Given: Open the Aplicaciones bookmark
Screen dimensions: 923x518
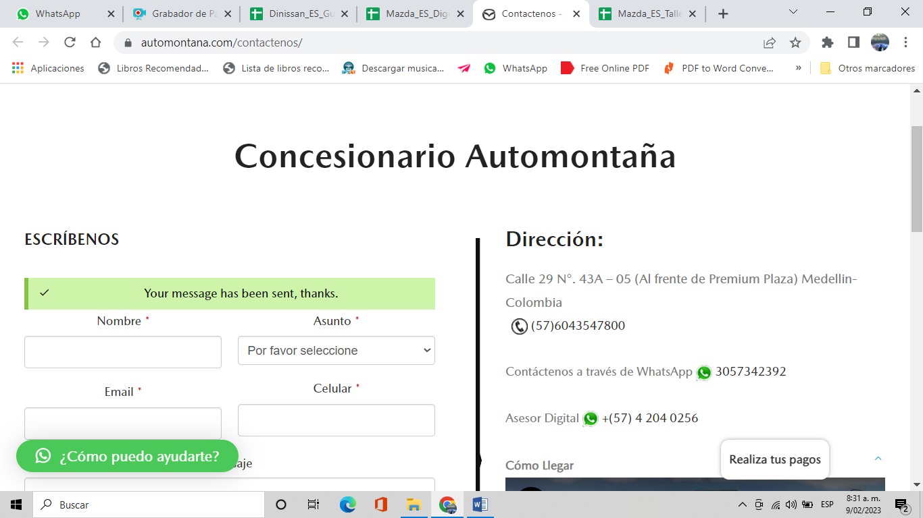Looking at the screenshot, I should tap(48, 68).
